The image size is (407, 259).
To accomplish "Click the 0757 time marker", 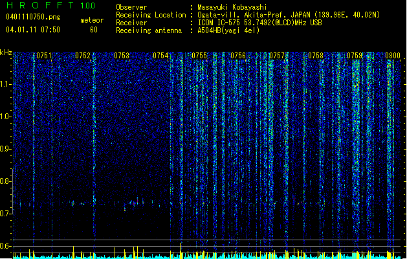I will 277,56.
